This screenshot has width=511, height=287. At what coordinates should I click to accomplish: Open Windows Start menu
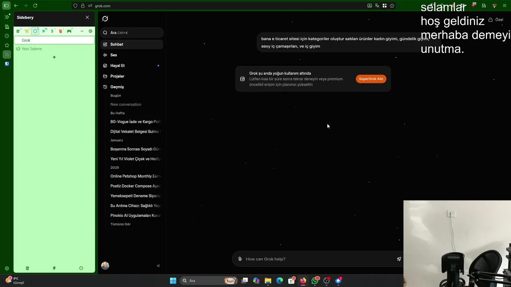pos(173,281)
